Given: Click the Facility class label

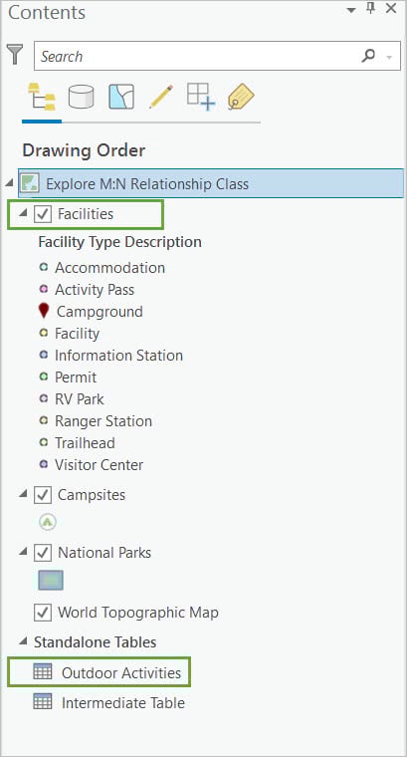Looking at the screenshot, I should pyautogui.click(x=78, y=334).
